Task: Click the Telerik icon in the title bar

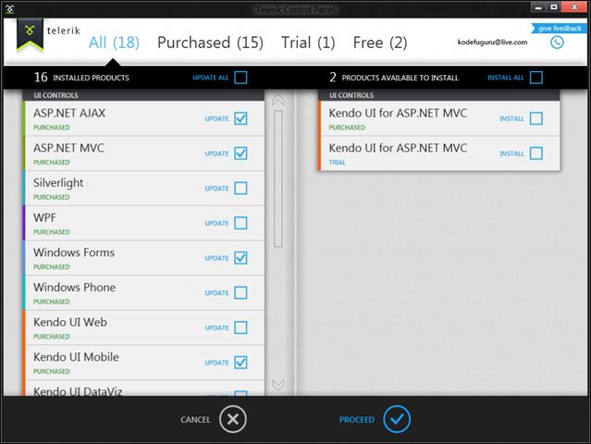Action: [10, 9]
